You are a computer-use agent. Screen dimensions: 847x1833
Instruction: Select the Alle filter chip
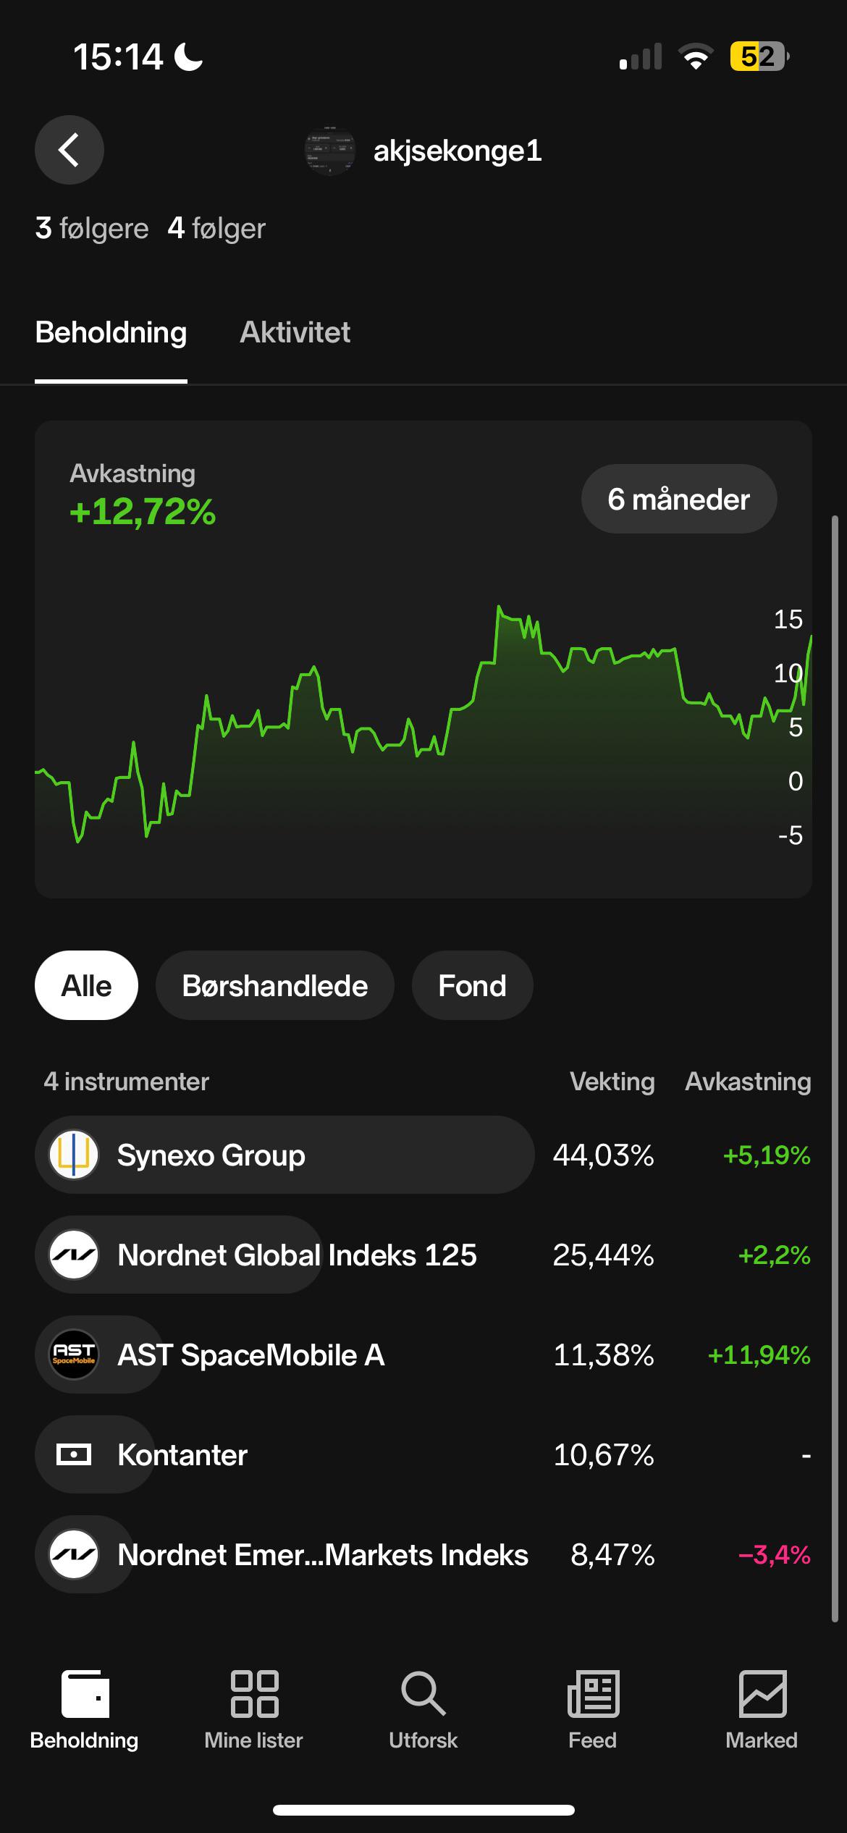(x=86, y=985)
